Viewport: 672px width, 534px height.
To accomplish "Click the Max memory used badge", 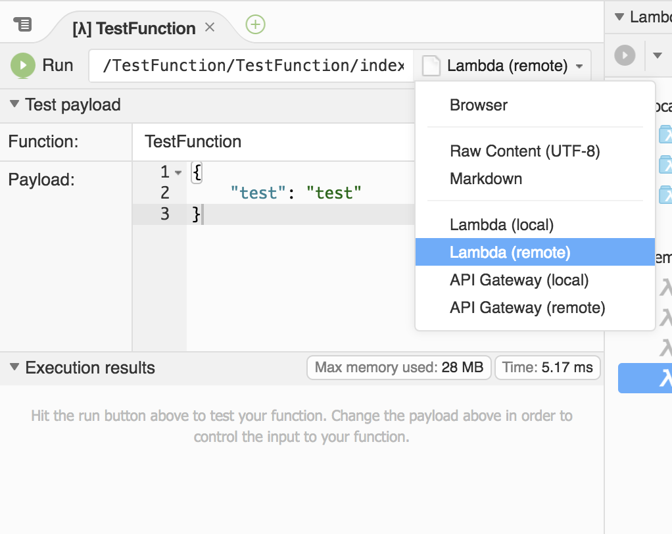I will [398, 368].
